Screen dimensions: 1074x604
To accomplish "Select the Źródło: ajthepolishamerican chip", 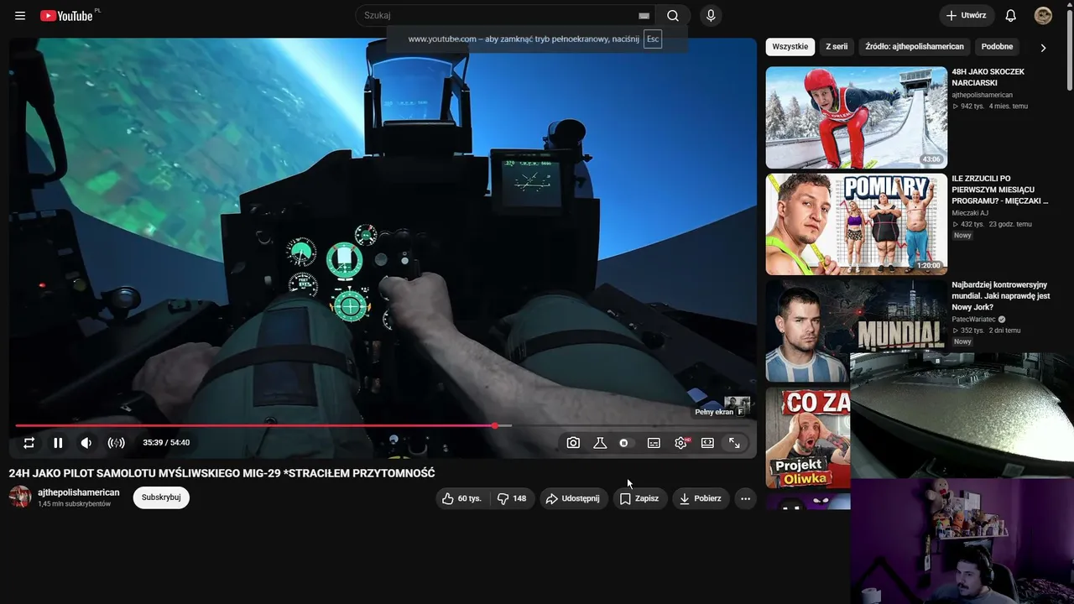I will click(x=915, y=47).
